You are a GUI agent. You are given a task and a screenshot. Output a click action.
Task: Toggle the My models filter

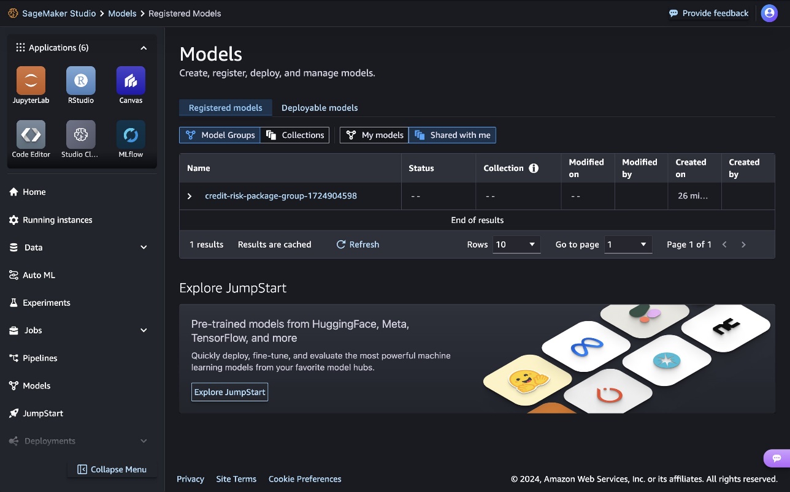[374, 135]
